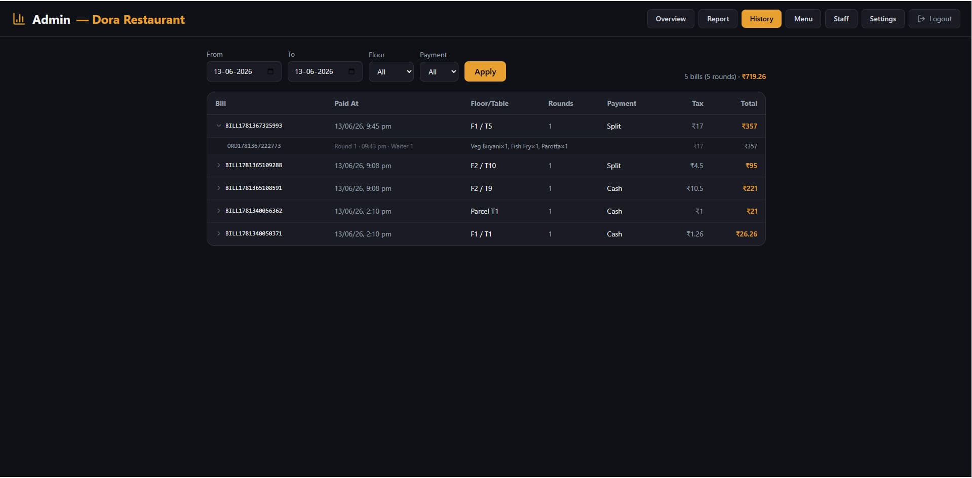The image size is (972, 478).
Task: Click the ₹4.5 tax value
Action: (696, 166)
